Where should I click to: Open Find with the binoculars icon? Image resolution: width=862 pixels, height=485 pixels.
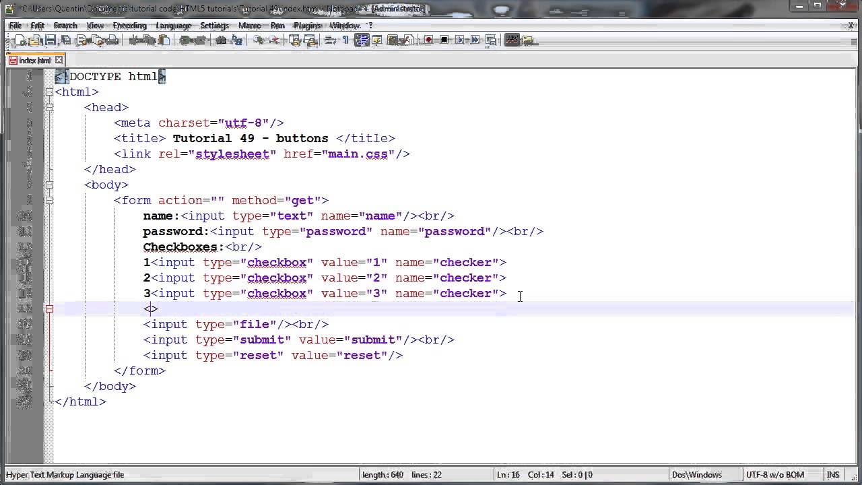click(x=221, y=40)
